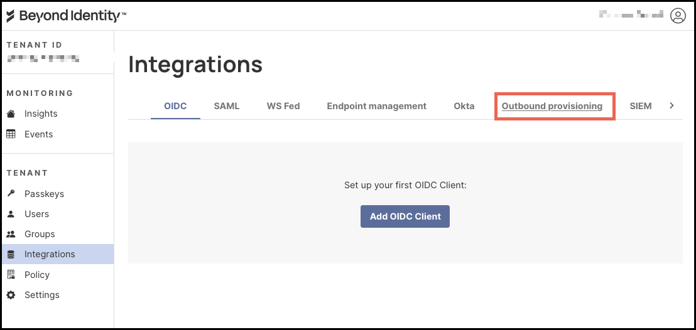Switch to the SAML tab
The image size is (696, 330).
(x=227, y=106)
